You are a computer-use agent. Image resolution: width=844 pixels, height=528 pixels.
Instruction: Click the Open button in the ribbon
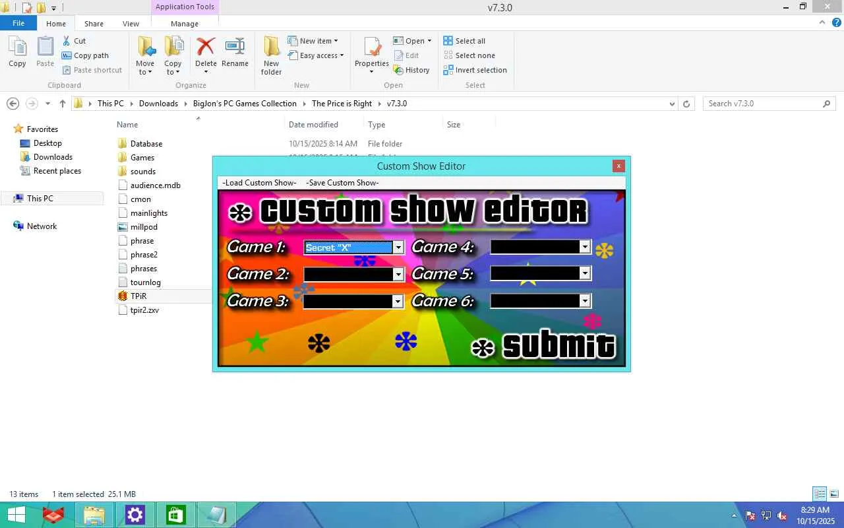pos(412,41)
